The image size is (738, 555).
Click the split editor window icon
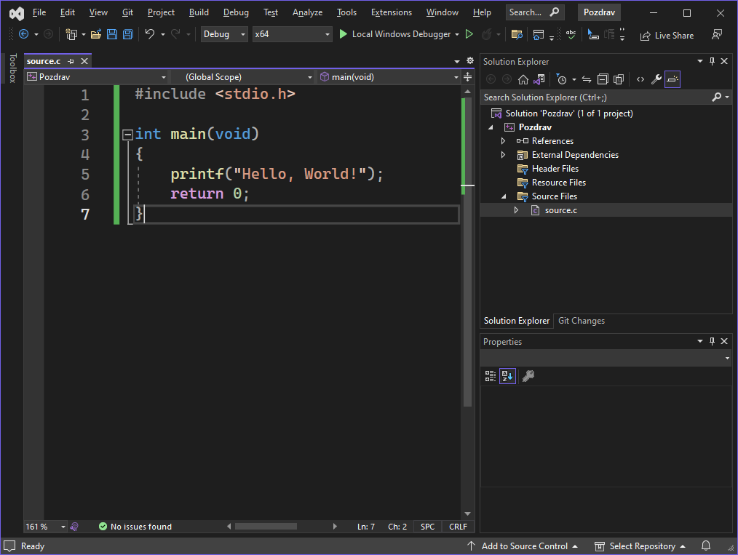tap(467, 76)
